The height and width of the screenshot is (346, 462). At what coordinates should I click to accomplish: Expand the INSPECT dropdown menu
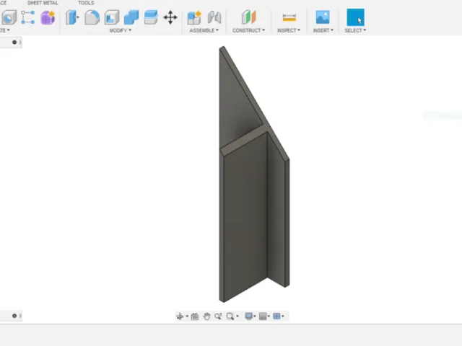pyautogui.click(x=289, y=30)
